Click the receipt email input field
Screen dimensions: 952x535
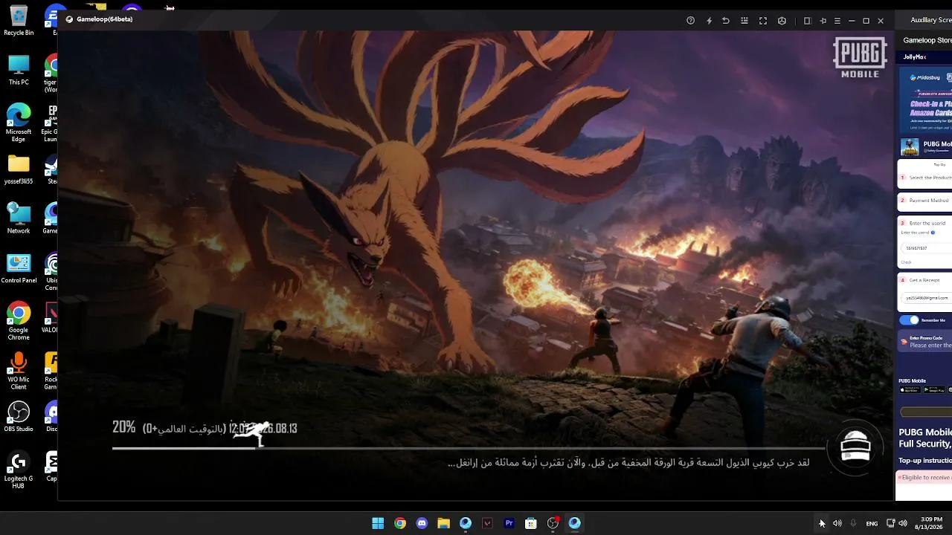[x=926, y=298]
